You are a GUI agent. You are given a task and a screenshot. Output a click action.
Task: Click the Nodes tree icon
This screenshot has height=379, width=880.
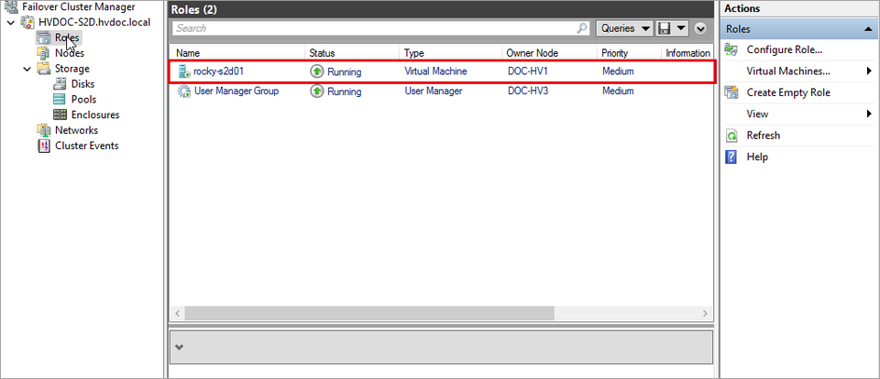point(43,53)
